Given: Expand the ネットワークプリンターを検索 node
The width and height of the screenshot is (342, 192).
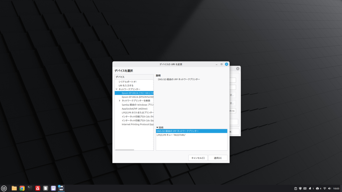Looking at the screenshot, I should 120,101.
